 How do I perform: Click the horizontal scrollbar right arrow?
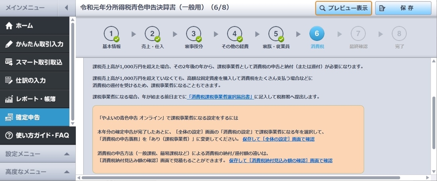tap(428, 178)
